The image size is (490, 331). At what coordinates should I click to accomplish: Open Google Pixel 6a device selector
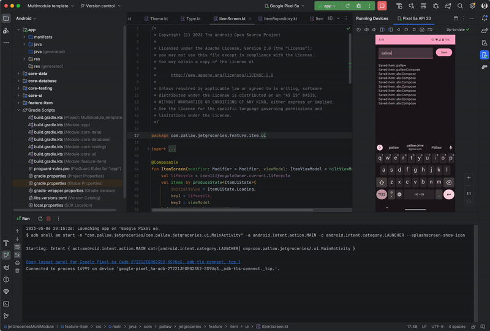pos(284,6)
